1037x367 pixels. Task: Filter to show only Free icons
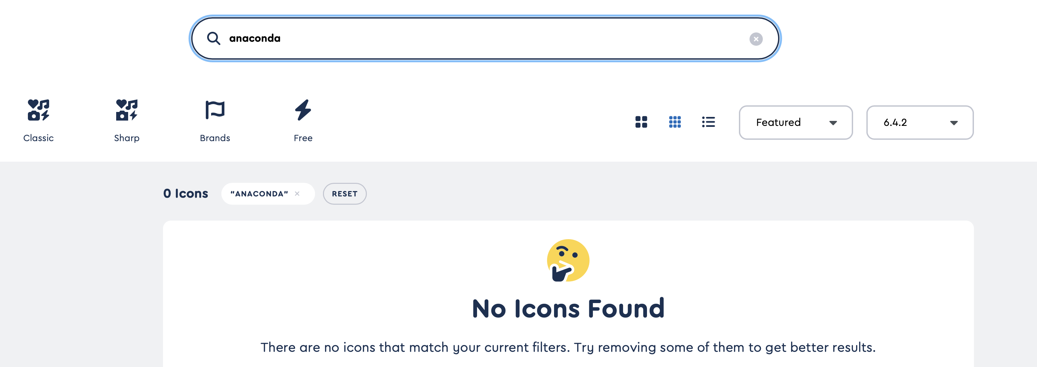point(303,121)
